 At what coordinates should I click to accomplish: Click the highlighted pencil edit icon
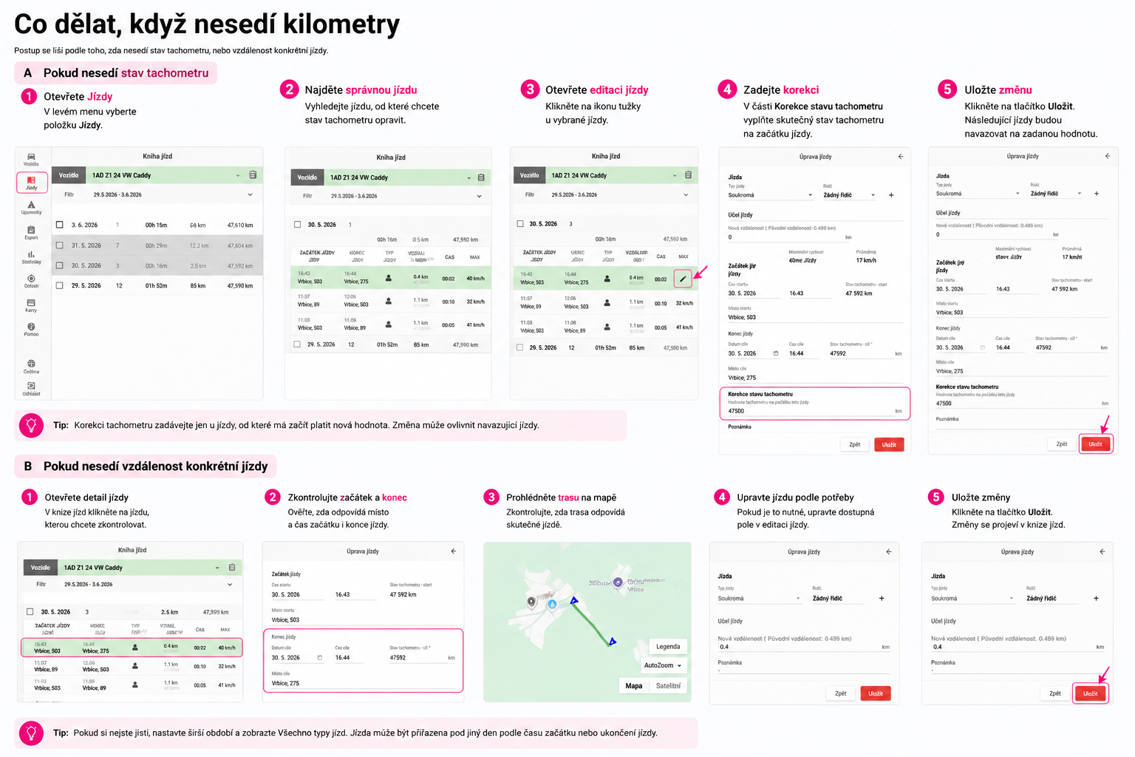[x=684, y=279]
